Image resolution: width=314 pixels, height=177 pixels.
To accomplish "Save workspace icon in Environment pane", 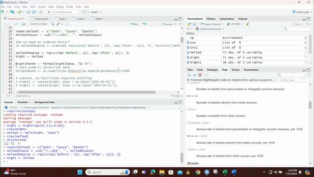I will [194, 24].
